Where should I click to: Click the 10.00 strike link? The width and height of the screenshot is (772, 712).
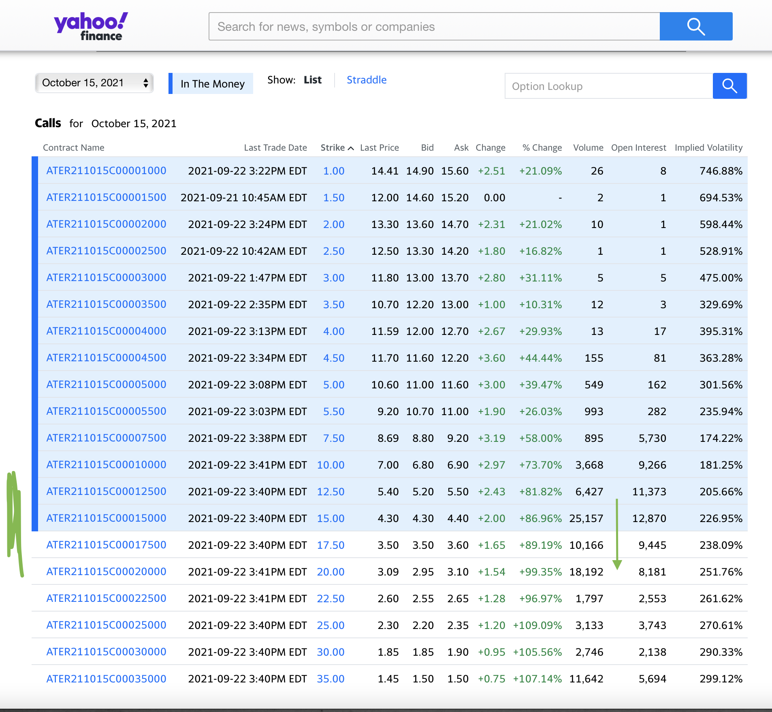click(x=331, y=465)
